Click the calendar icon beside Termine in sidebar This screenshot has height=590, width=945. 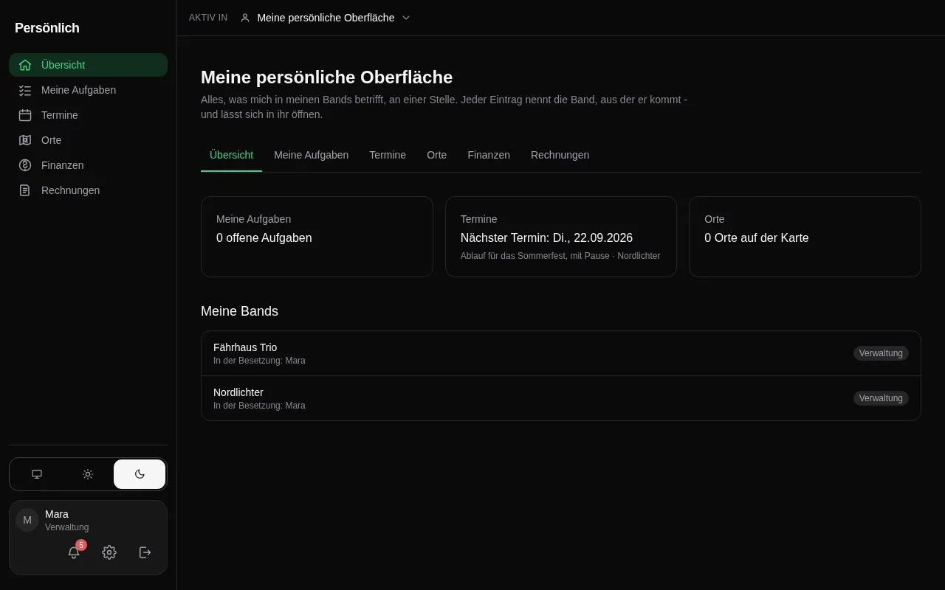coord(25,115)
